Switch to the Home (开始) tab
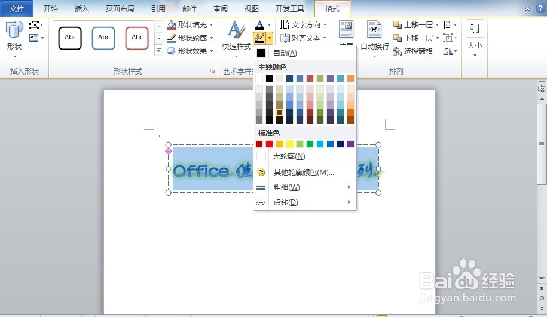The height and width of the screenshot is (317, 547). (51, 8)
